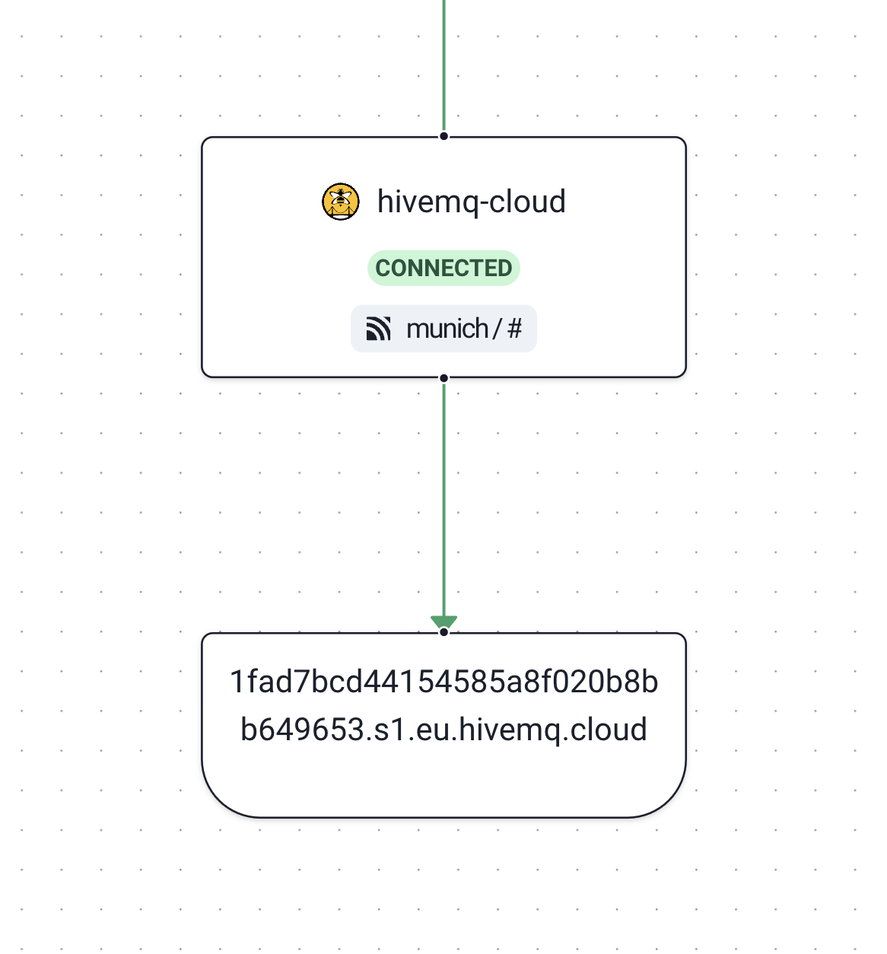887x954 pixels.
Task: Click the top handle of hivemq-cloud node
Action: click(444, 136)
